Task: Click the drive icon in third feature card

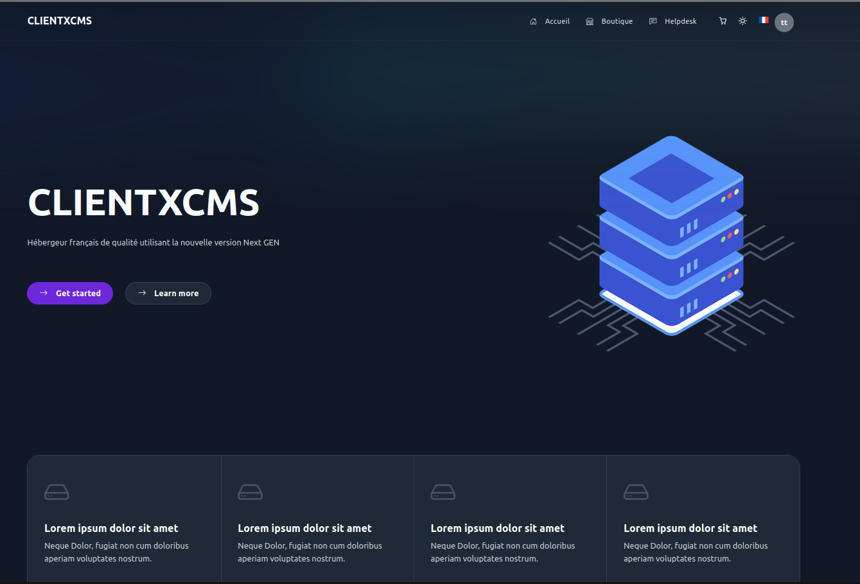Action: 443,492
